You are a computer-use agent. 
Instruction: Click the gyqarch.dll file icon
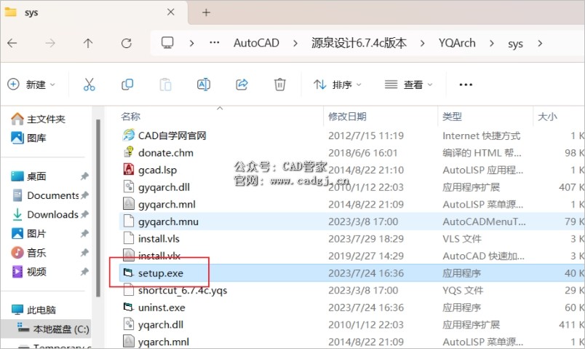pos(128,187)
